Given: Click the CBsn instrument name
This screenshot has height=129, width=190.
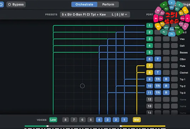Looking at the screenshot, I should 183,59.
